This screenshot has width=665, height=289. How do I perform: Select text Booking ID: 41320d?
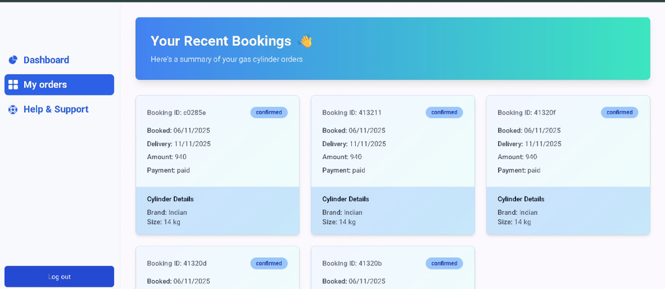[x=177, y=264]
